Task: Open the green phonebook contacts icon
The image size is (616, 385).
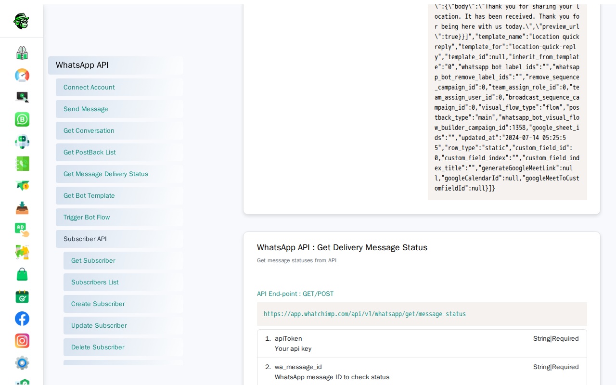Action: coord(22,164)
